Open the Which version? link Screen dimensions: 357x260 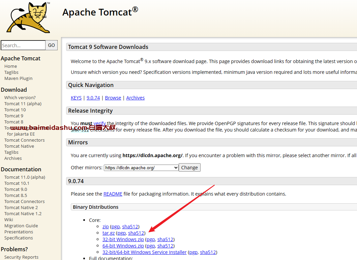click(x=20, y=98)
